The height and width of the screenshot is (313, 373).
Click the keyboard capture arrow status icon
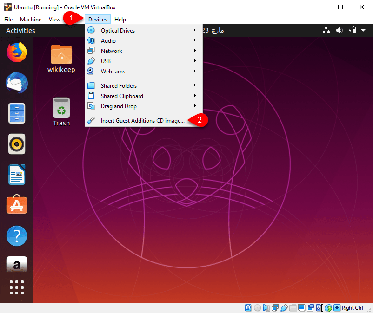pos(337,308)
